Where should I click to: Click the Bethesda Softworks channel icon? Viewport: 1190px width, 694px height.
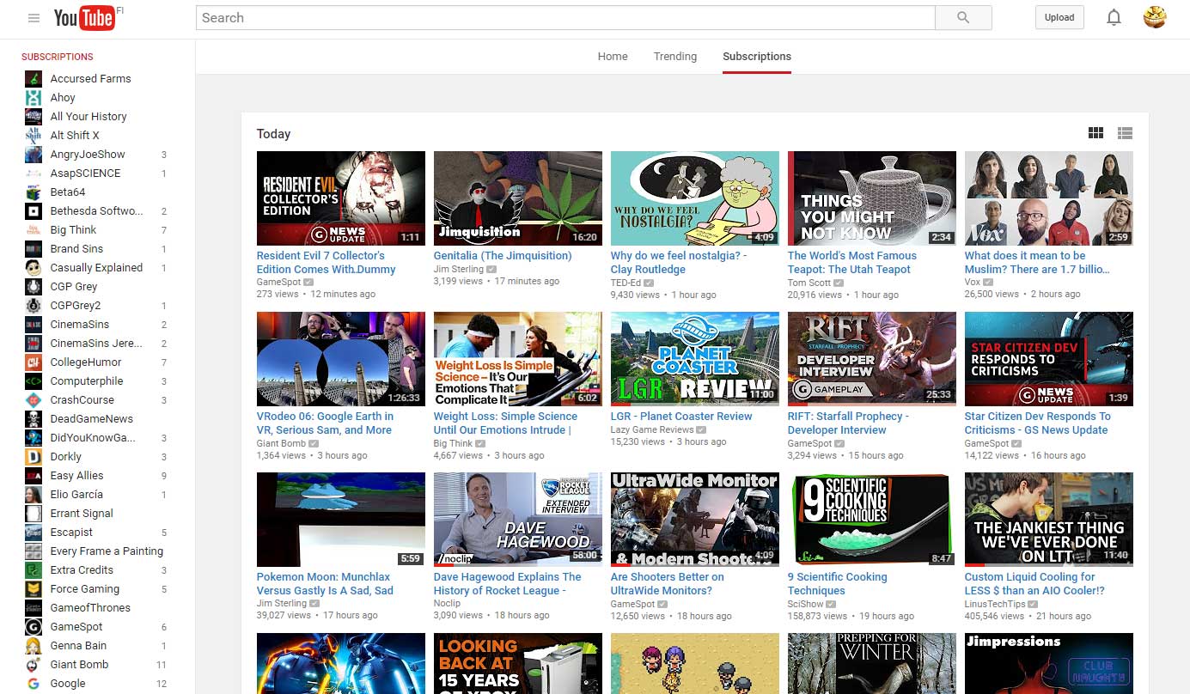(34, 210)
